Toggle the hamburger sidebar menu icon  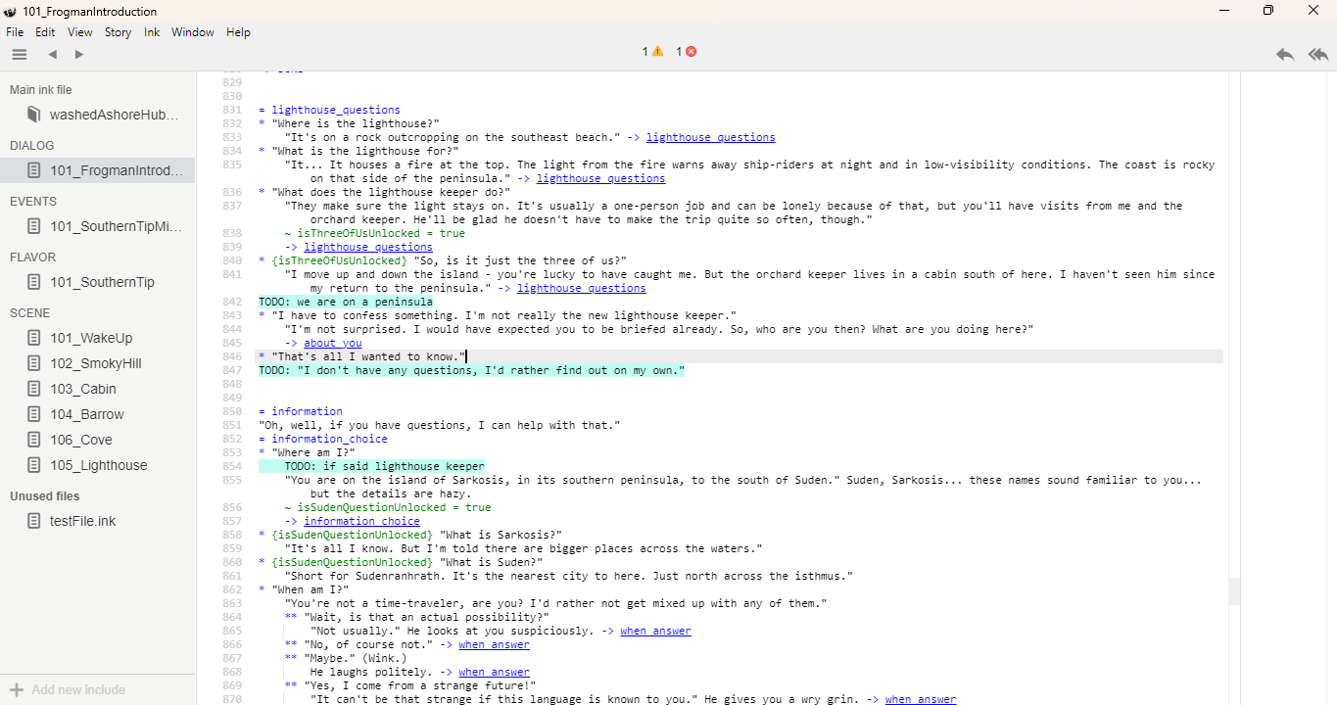click(x=20, y=55)
